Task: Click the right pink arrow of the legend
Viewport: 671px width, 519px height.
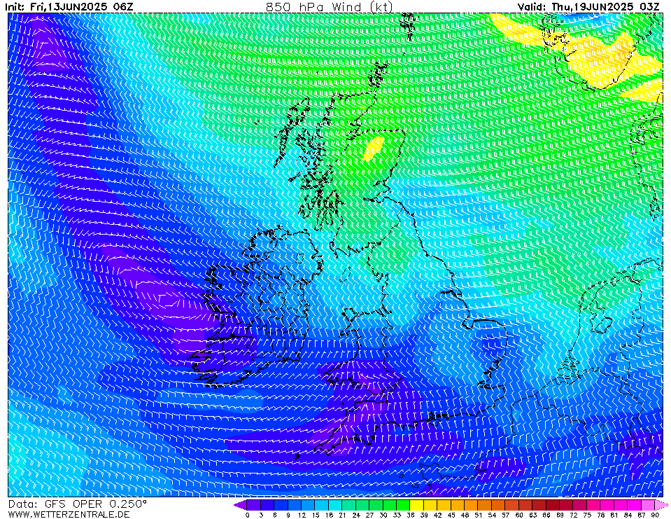Action: [661, 505]
